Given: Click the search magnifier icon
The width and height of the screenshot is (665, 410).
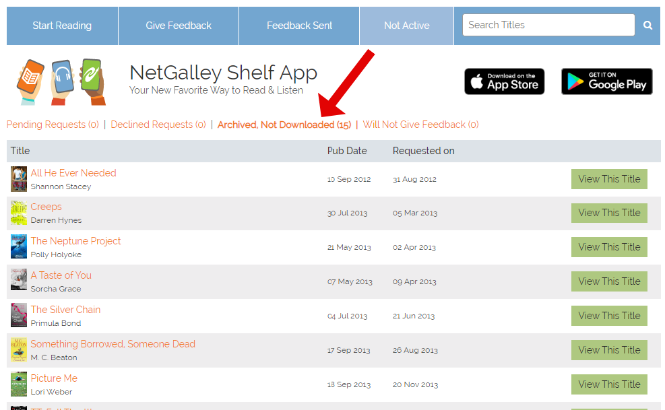Looking at the screenshot, I should pos(647,26).
